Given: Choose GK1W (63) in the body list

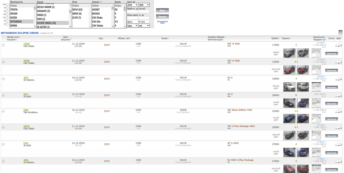Looking at the screenshot, I should [x=80, y=9].
